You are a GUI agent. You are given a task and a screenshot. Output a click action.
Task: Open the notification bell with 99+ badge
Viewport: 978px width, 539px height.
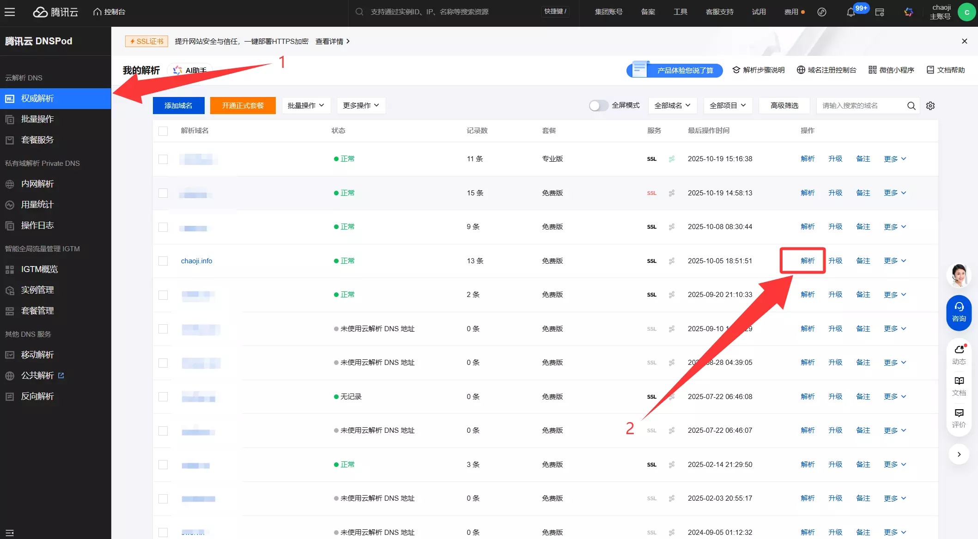point(850,12)
